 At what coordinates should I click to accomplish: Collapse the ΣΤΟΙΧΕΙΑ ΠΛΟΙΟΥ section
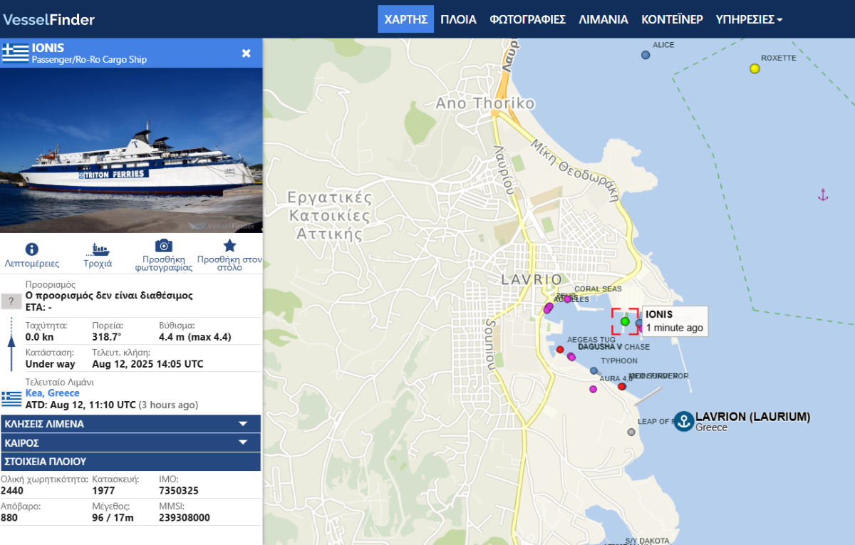131,461
